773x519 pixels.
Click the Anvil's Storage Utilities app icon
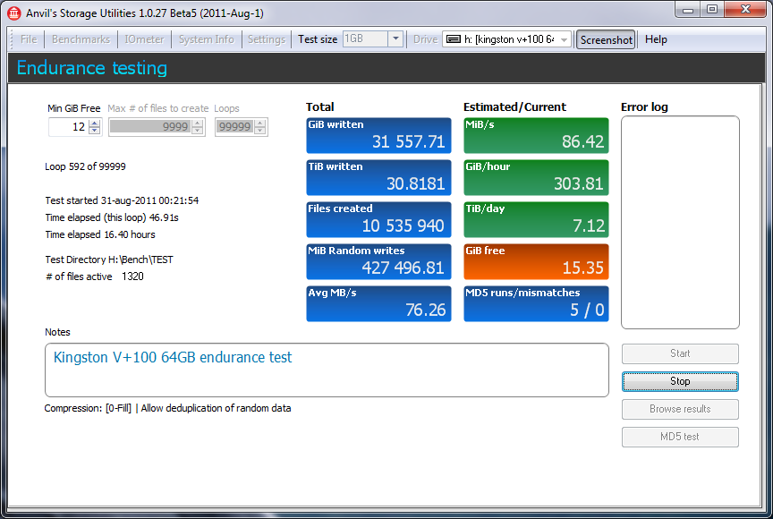click(x=13, y=13)
